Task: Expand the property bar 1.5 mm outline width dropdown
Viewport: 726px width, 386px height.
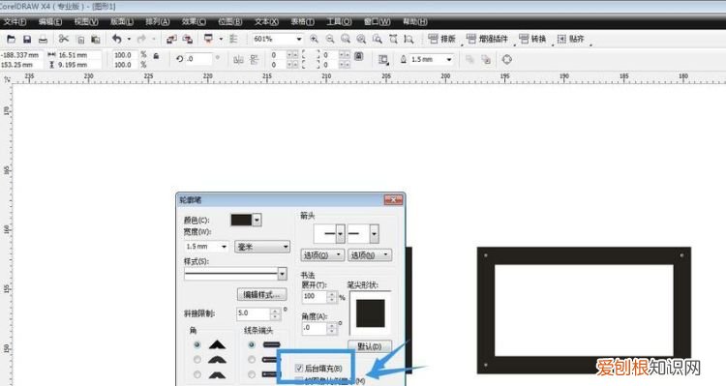Action: 448,59
